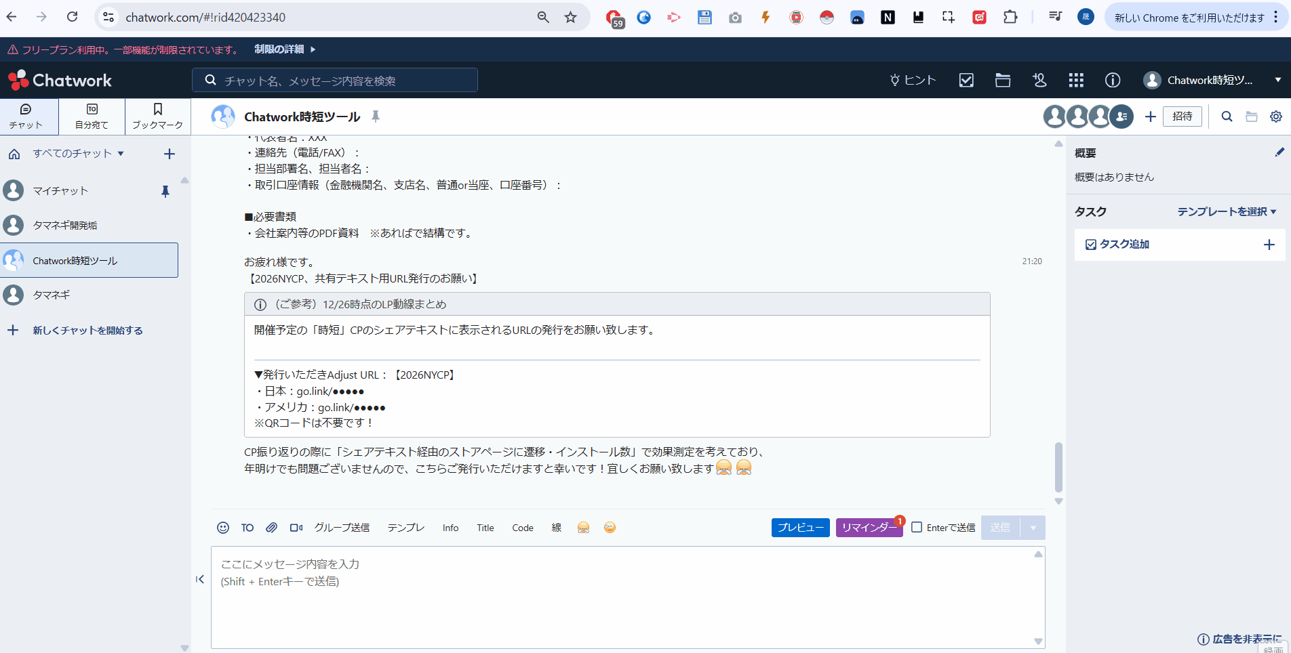Click テンプレ in message toolbar

[405, 528]
